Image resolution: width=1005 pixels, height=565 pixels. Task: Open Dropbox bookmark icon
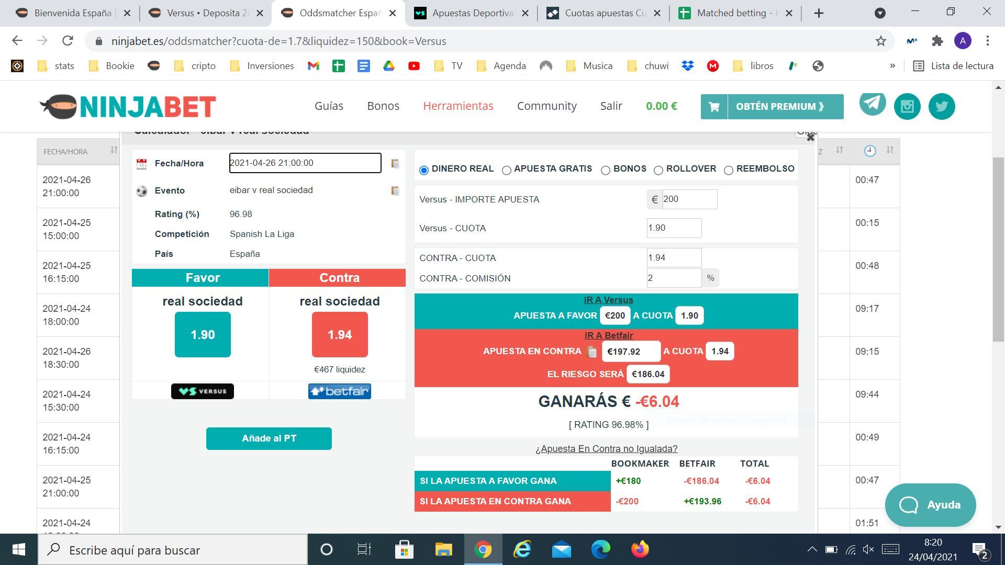(688, 66)
